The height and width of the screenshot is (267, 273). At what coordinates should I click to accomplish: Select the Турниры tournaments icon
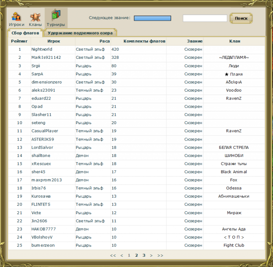coord(56,18)
